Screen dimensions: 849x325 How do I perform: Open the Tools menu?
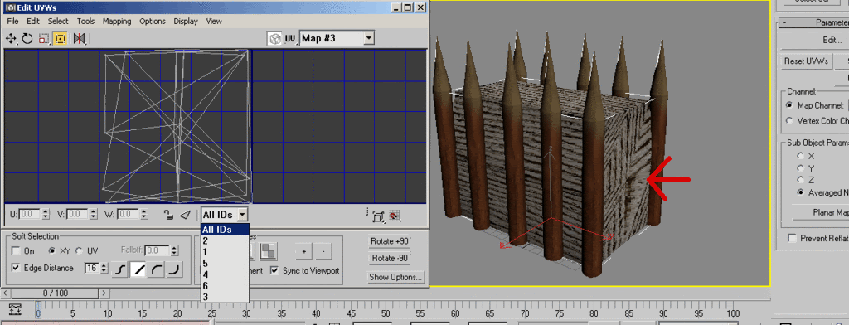[85, 21]
